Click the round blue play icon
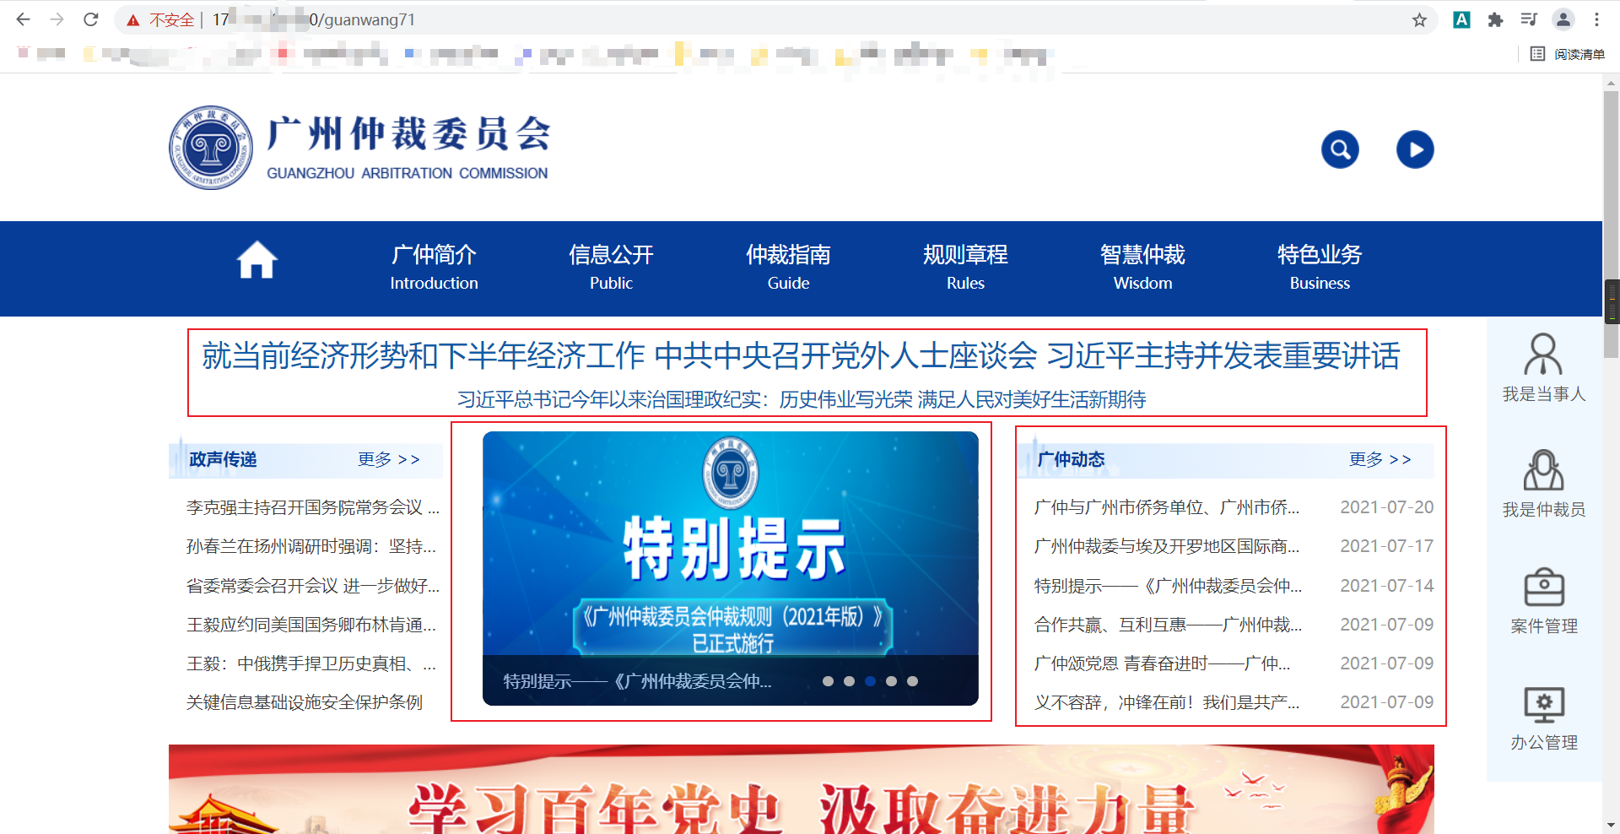The width and height of the screenshot is (1620, 834). pyautogui.click(x=1415, y=149)
